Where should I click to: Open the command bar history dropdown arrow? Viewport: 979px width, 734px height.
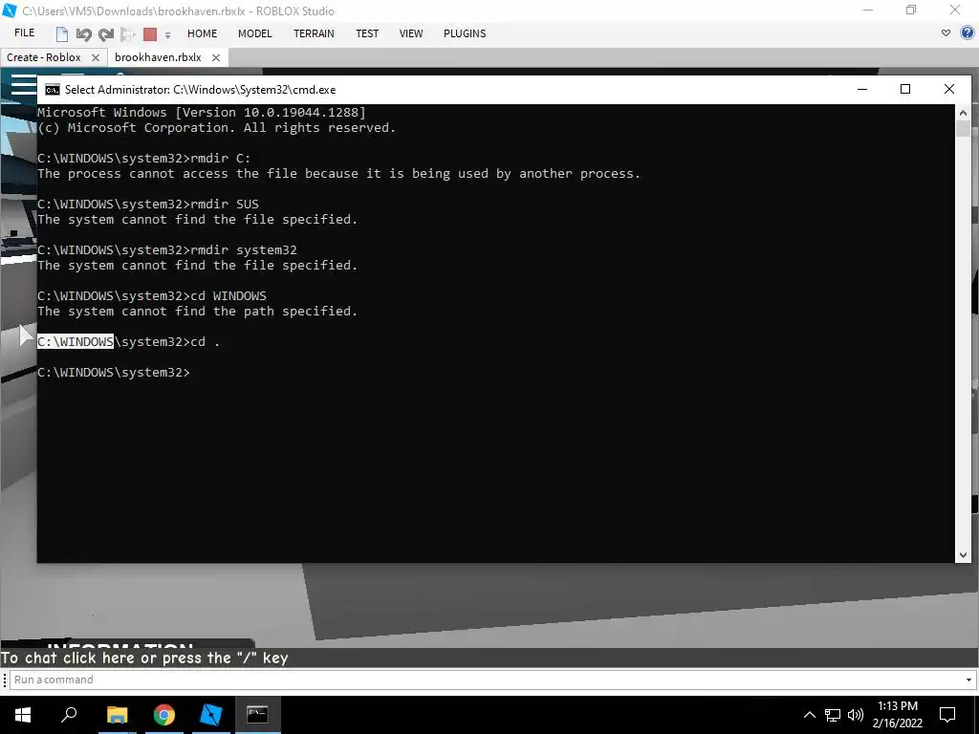pos(969,680)
